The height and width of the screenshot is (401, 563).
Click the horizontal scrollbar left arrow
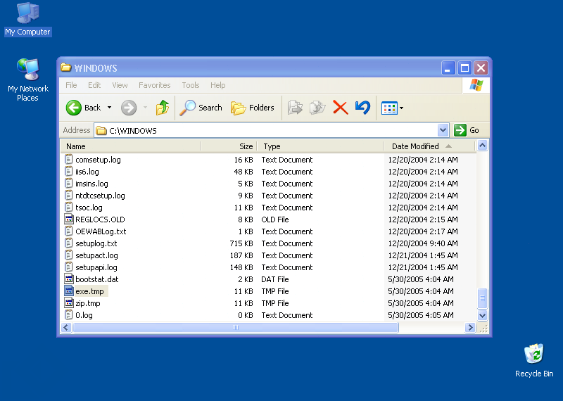[x=66, y=327]
